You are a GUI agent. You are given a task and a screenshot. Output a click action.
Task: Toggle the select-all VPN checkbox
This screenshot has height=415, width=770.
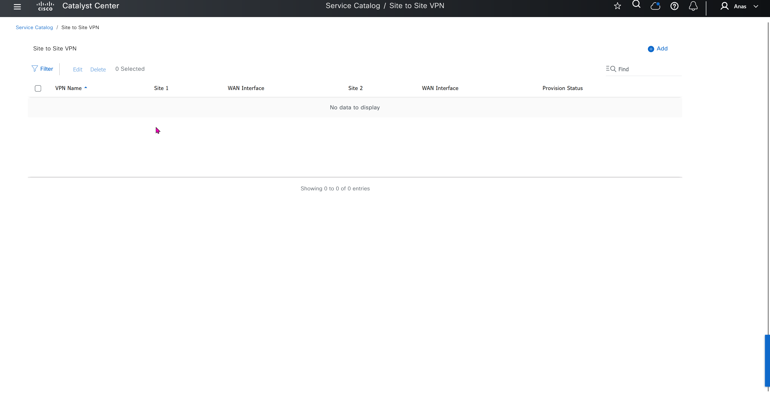[x=38, y=88]
